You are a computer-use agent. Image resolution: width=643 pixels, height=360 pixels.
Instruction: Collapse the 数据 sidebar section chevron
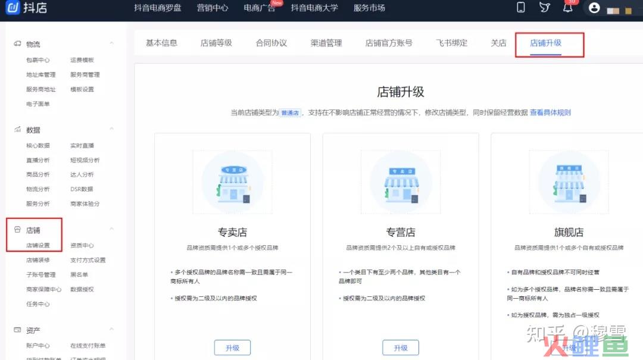pos(111,129)
